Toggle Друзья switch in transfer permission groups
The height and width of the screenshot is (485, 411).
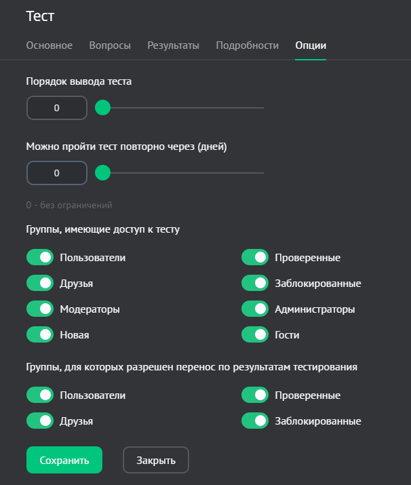coord(40,421)
